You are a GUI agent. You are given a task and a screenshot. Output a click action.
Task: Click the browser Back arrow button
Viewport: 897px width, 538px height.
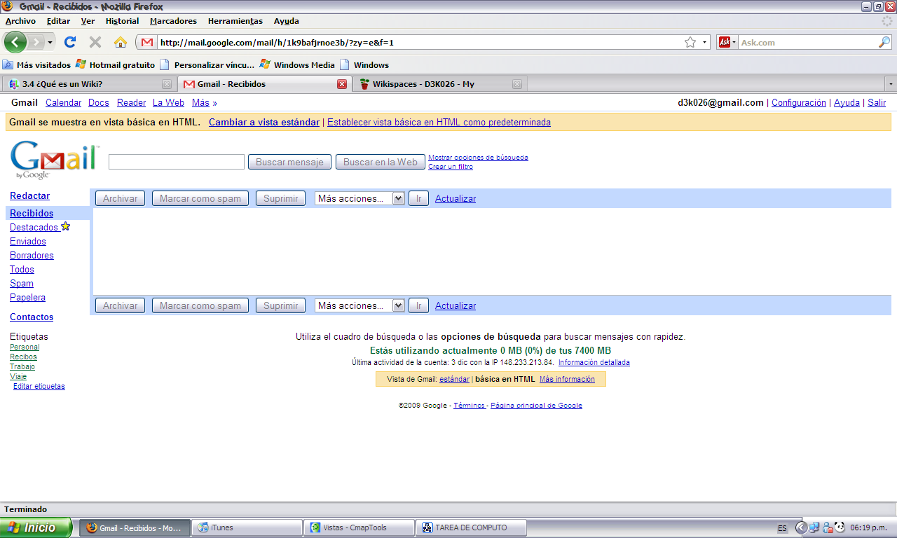click(15, 42)
